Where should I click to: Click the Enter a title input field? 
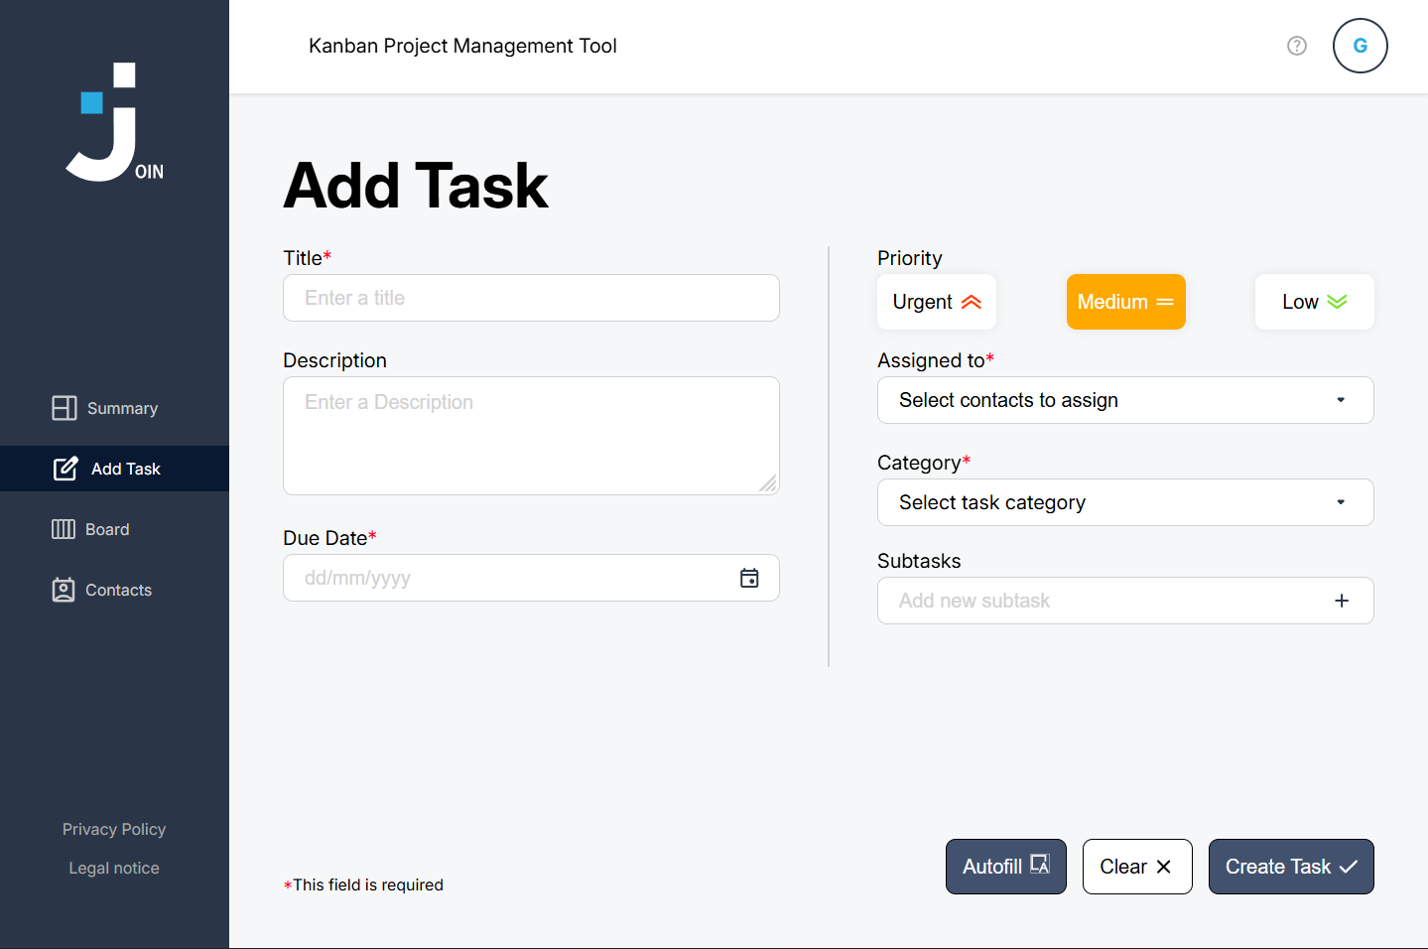pos(531,297)
